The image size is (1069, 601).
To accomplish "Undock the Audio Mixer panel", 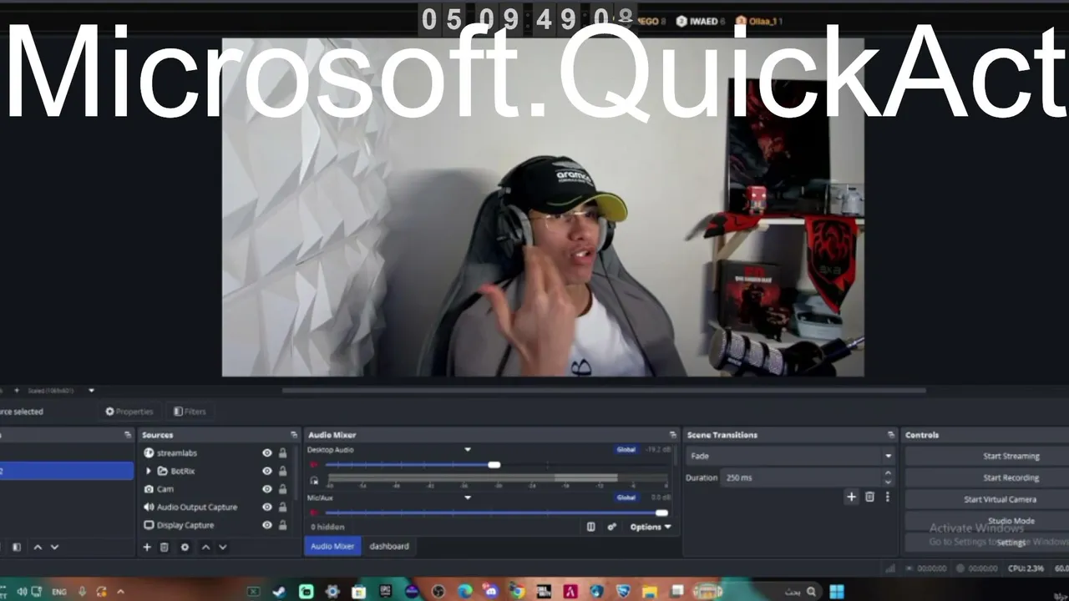I will tap(673, 435).
